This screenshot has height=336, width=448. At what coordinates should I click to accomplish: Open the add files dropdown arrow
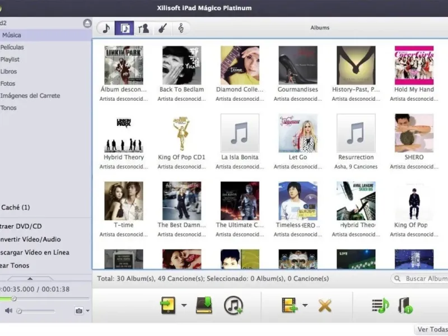tap(305, 305)
